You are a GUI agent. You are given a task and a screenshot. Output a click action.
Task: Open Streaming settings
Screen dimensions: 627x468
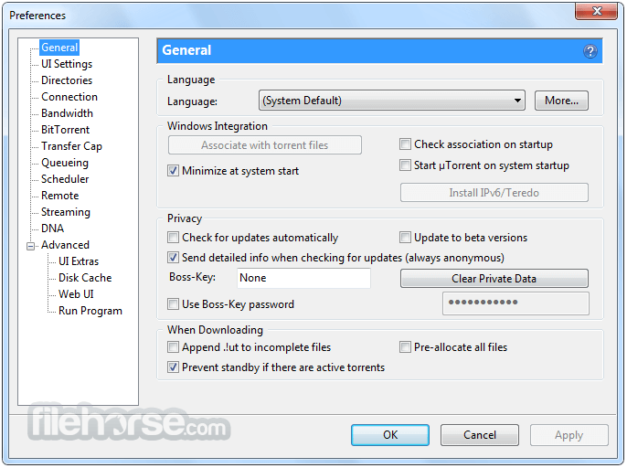click(x=66, y=212)
